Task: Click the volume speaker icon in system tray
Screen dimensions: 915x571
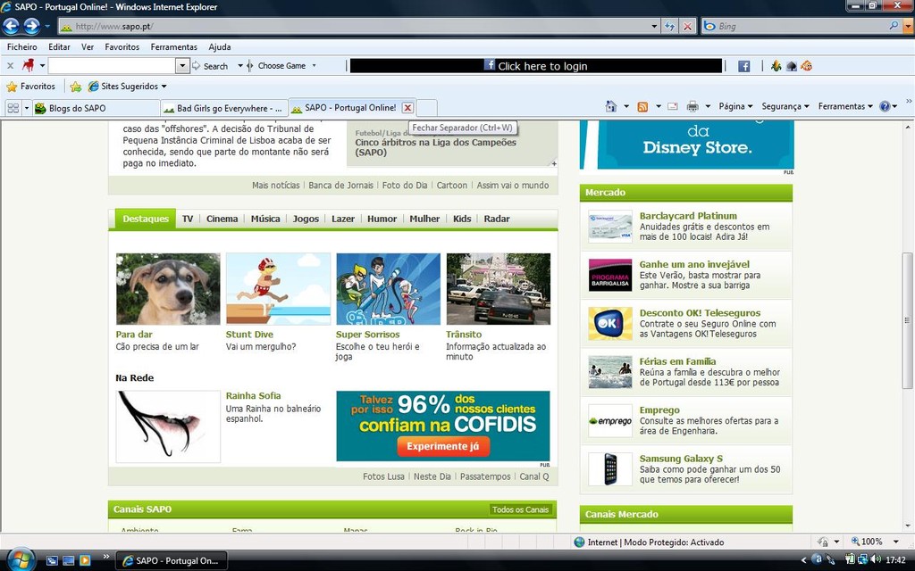Action: 876,559
